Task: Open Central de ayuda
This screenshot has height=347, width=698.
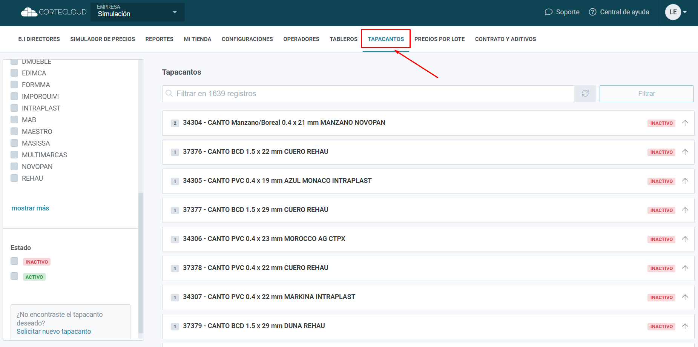Action: coord(619,12)
